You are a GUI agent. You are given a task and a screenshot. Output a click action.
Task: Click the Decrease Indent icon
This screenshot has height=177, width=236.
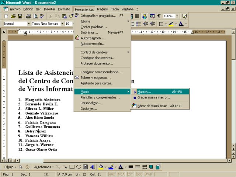point(146,24)
